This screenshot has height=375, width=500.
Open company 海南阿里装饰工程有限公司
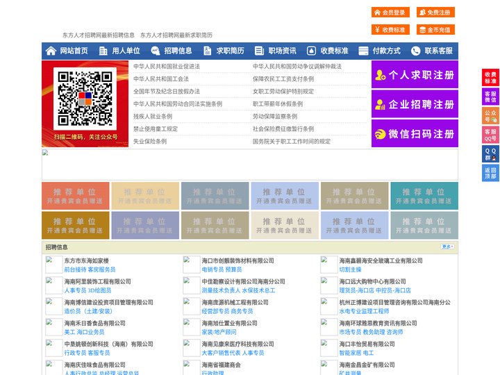click(x=98, y=281)
